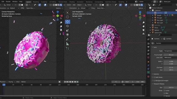
Task: Open the Window menu
Action: click(x=15, y=2)
